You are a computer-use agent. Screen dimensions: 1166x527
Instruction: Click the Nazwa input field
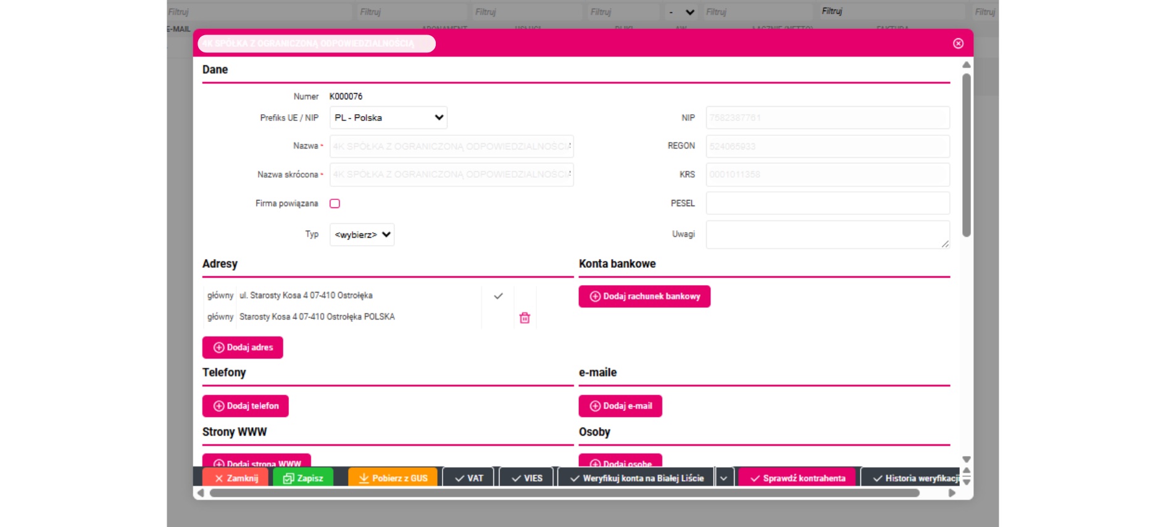click(x=451, y=146)
